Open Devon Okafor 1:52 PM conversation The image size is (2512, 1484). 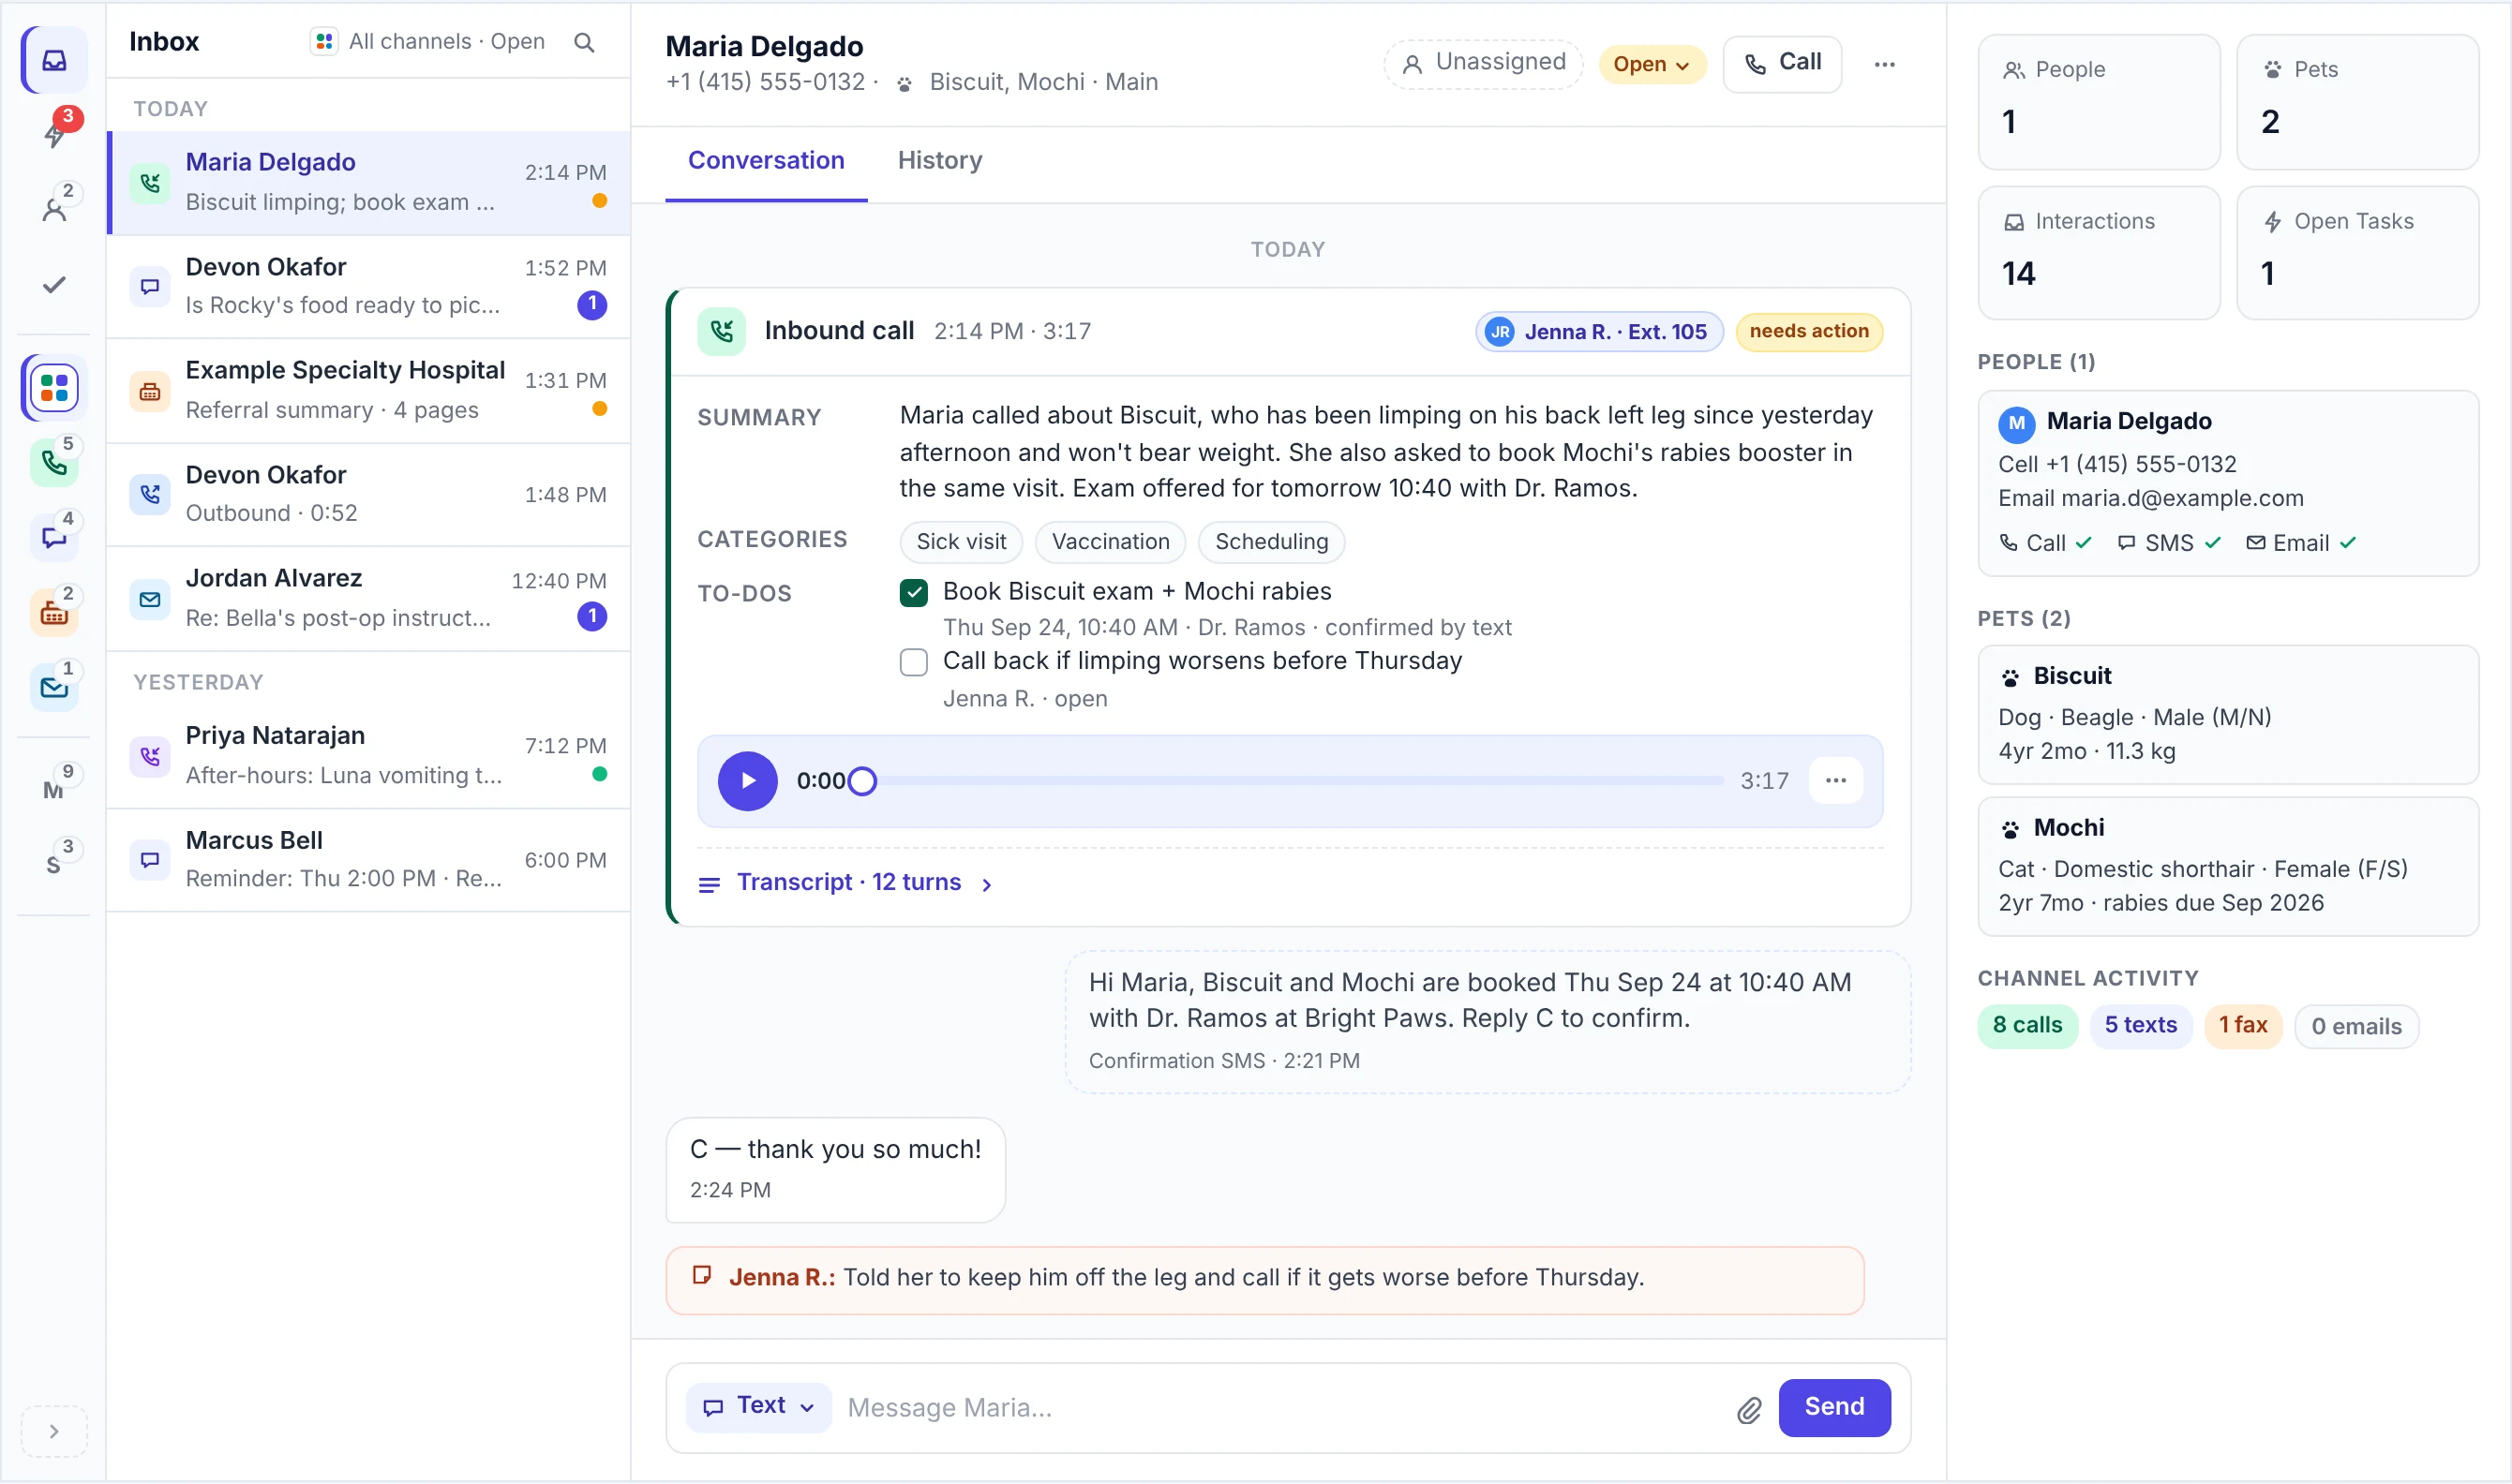(368, 286)
